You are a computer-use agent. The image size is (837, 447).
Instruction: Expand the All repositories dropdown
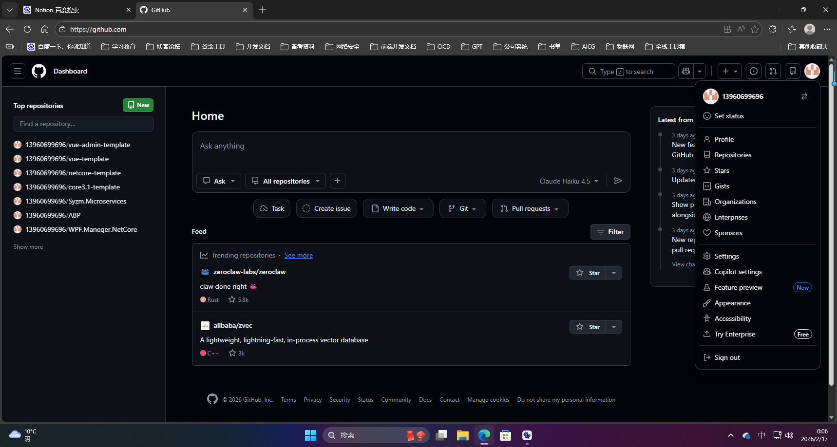tap(285, 181)
